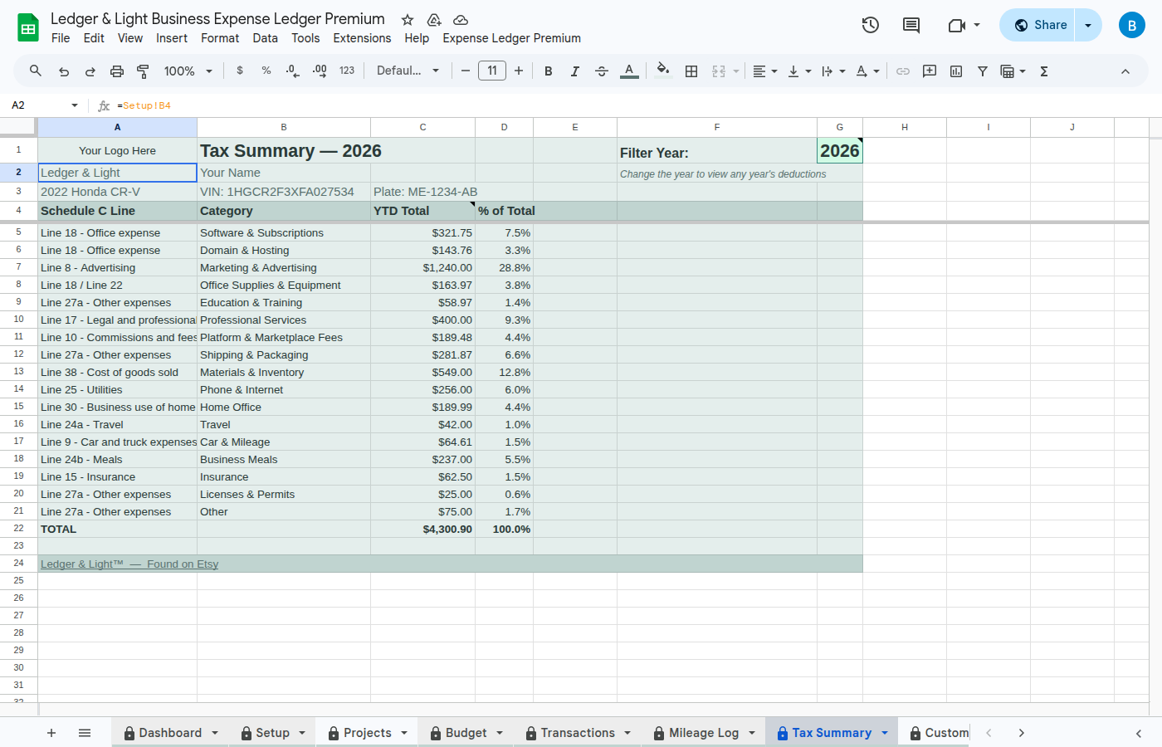The image size is (1162, 747).
Task: Open the Name box dropdown arrow
Action: pyautogui.click(x=75, y=105)
